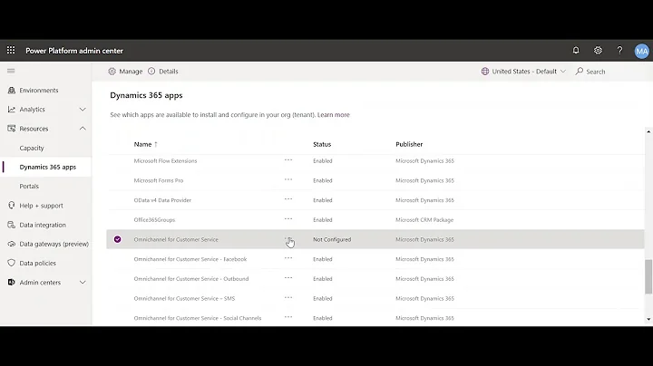The width and height of the screenshot is (653, 366).
Task: Click the scrollbar up arrow
Action: (x=648, y=132)
